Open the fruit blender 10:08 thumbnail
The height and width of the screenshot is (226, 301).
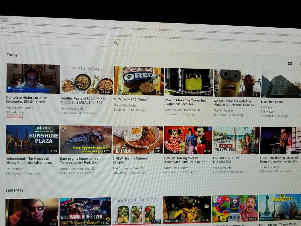(x=235, y=209)
